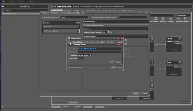Viewport: 193px width, 111px height.
Task: Open the Value Type dropdown
Action: pos(90,55)
